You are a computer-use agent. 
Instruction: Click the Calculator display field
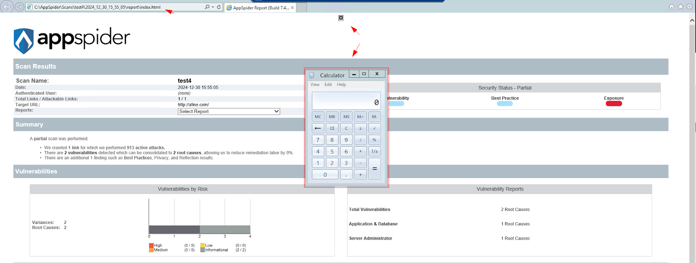click(346, 101)
